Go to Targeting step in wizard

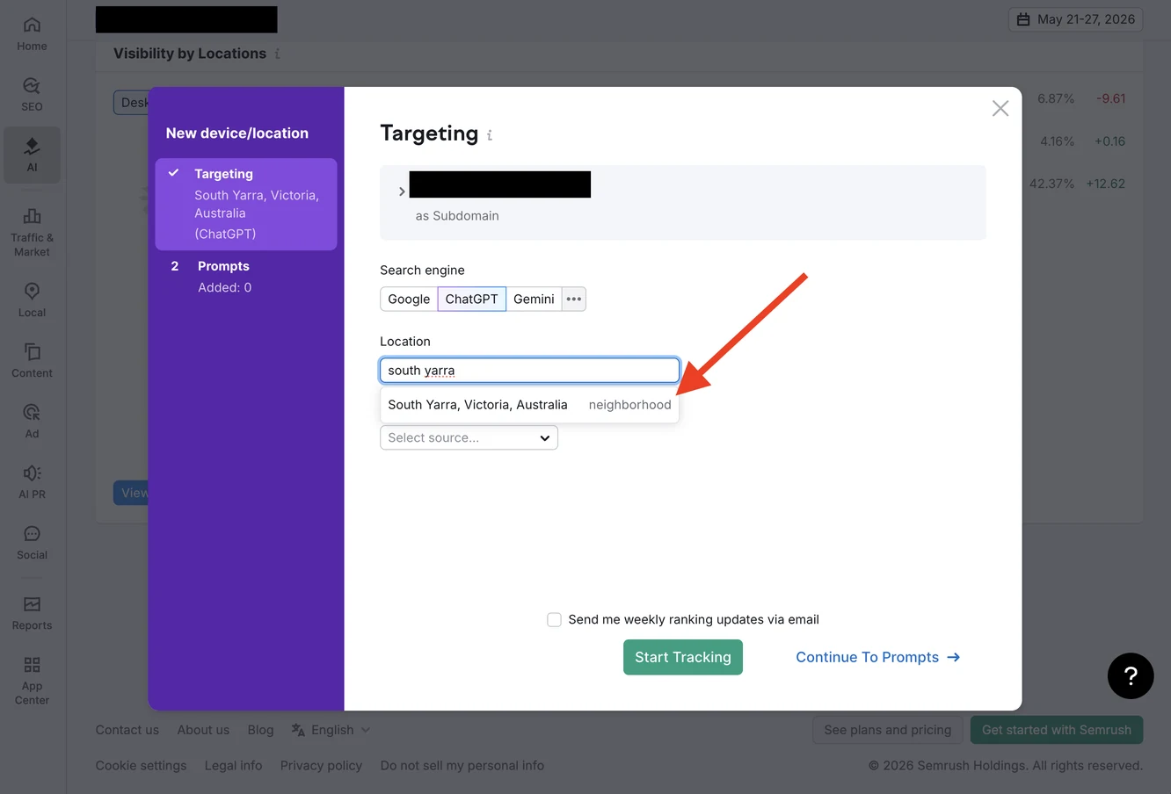[246, 204]
